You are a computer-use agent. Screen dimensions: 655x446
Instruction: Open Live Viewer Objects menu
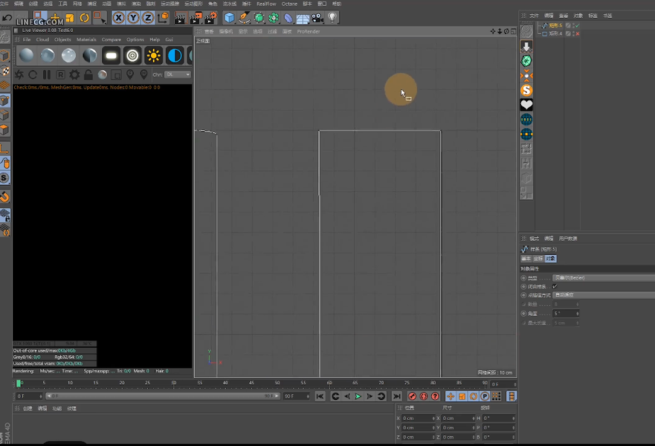(62, 39)
